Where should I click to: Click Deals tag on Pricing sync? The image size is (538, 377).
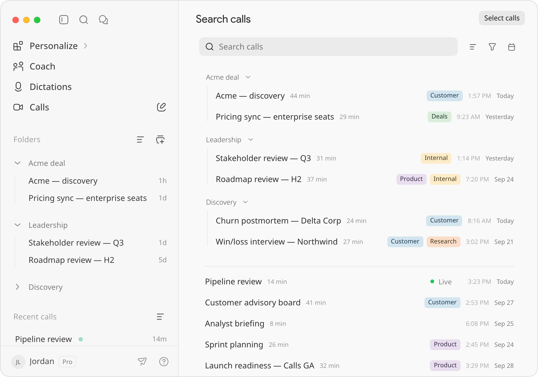tap(439, 117)
